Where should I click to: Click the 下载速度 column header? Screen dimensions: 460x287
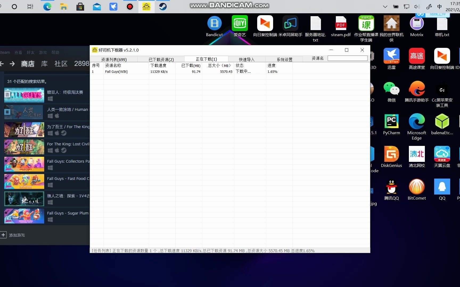[162, 65]
